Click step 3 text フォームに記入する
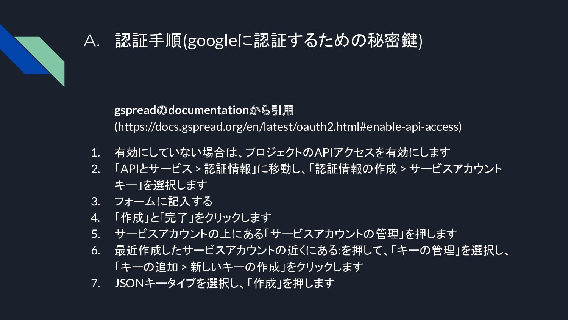The width and height of the screenshot is (568, 320). pyautogui.click(x=163, y=201)
